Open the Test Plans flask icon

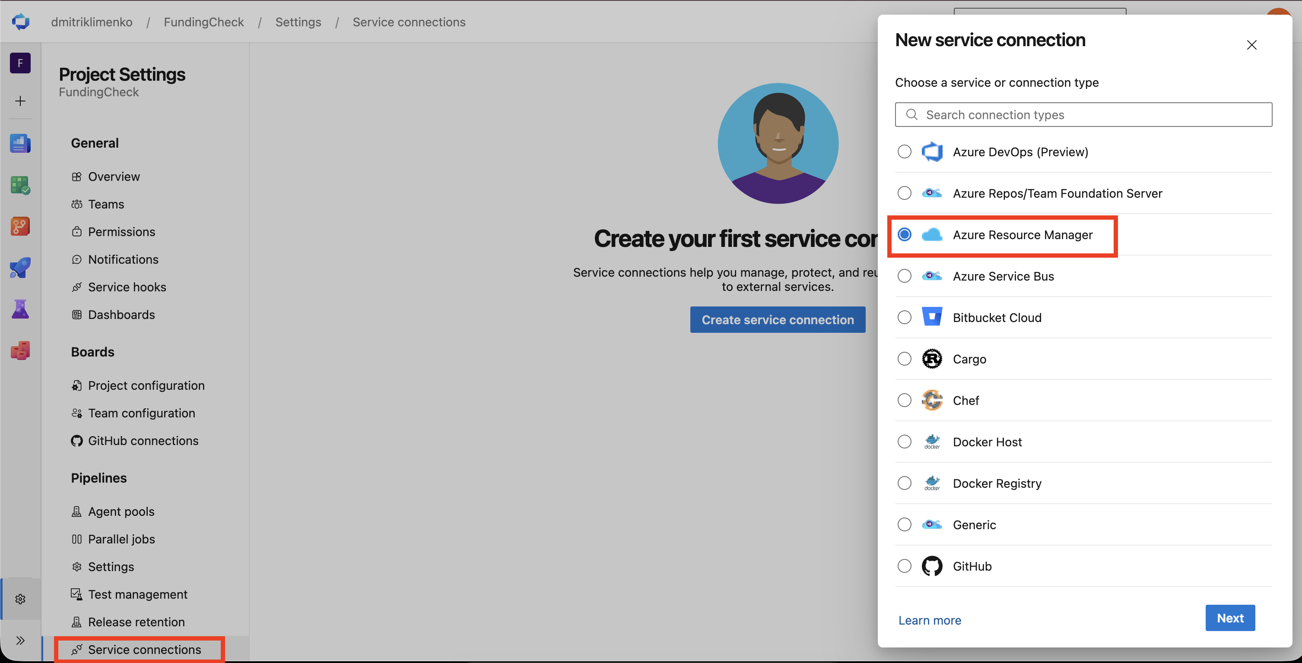[x=20, y=309]
